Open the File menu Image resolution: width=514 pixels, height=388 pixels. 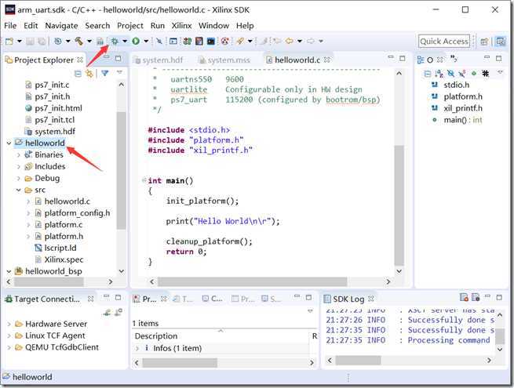pos(10,26)
